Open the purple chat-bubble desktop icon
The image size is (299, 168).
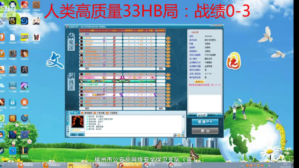25,135
